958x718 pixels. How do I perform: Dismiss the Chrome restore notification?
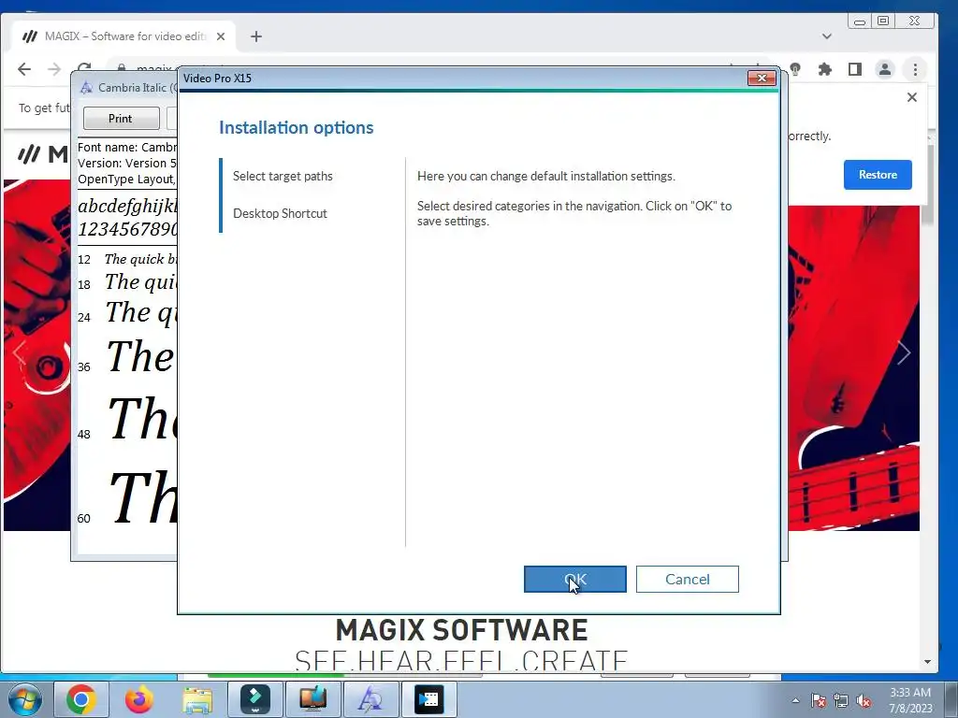click(x=911, y=97)
